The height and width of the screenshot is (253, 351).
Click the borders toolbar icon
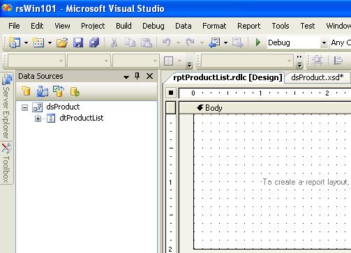click(168, 61)
